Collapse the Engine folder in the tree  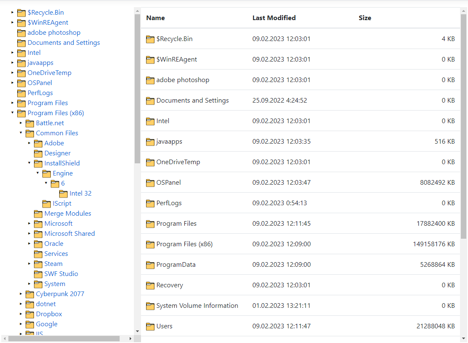click(x=38, y=173)
